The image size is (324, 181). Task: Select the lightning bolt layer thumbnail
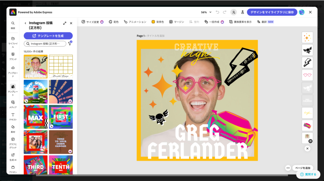[x=307, y=63]
